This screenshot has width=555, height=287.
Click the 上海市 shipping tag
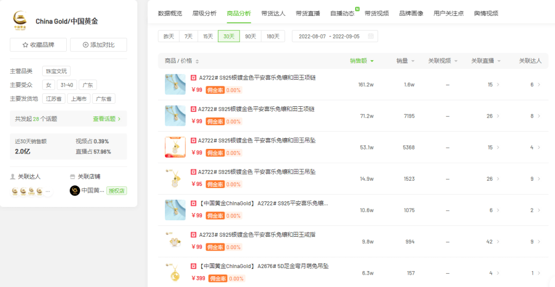[79, 99]
